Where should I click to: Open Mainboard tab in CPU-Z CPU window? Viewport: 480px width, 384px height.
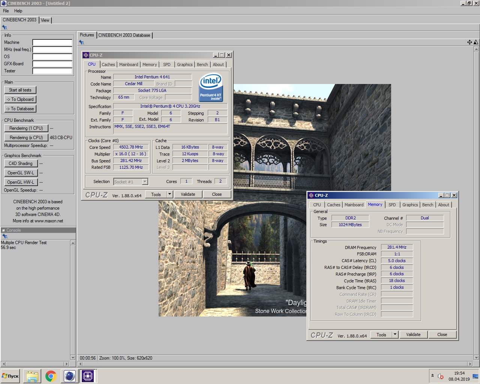tap(129, 64)
